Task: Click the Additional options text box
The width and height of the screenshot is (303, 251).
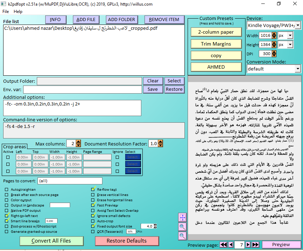Action: pyautogui.click(x=72, y=108)
